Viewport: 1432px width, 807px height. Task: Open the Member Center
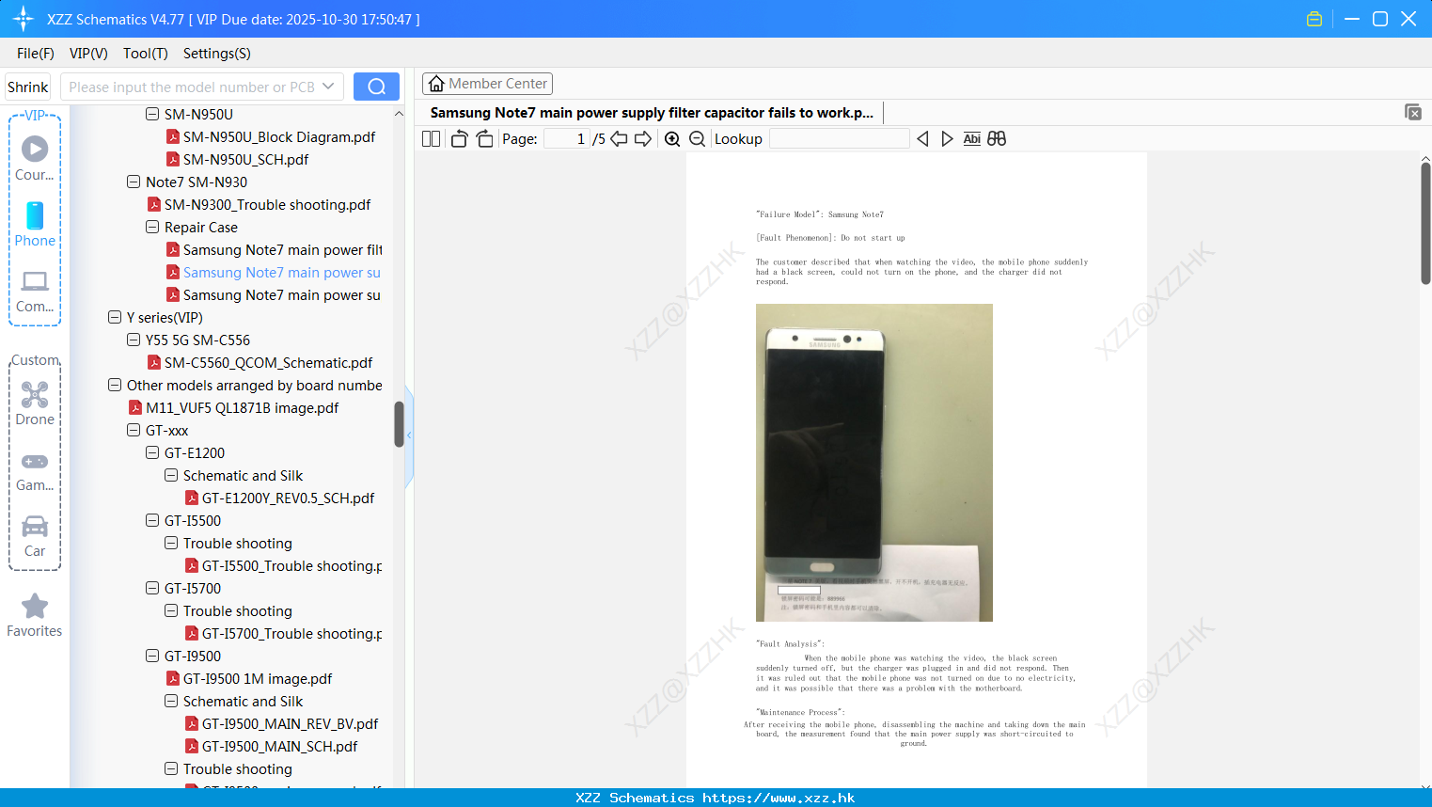point(487,84)
